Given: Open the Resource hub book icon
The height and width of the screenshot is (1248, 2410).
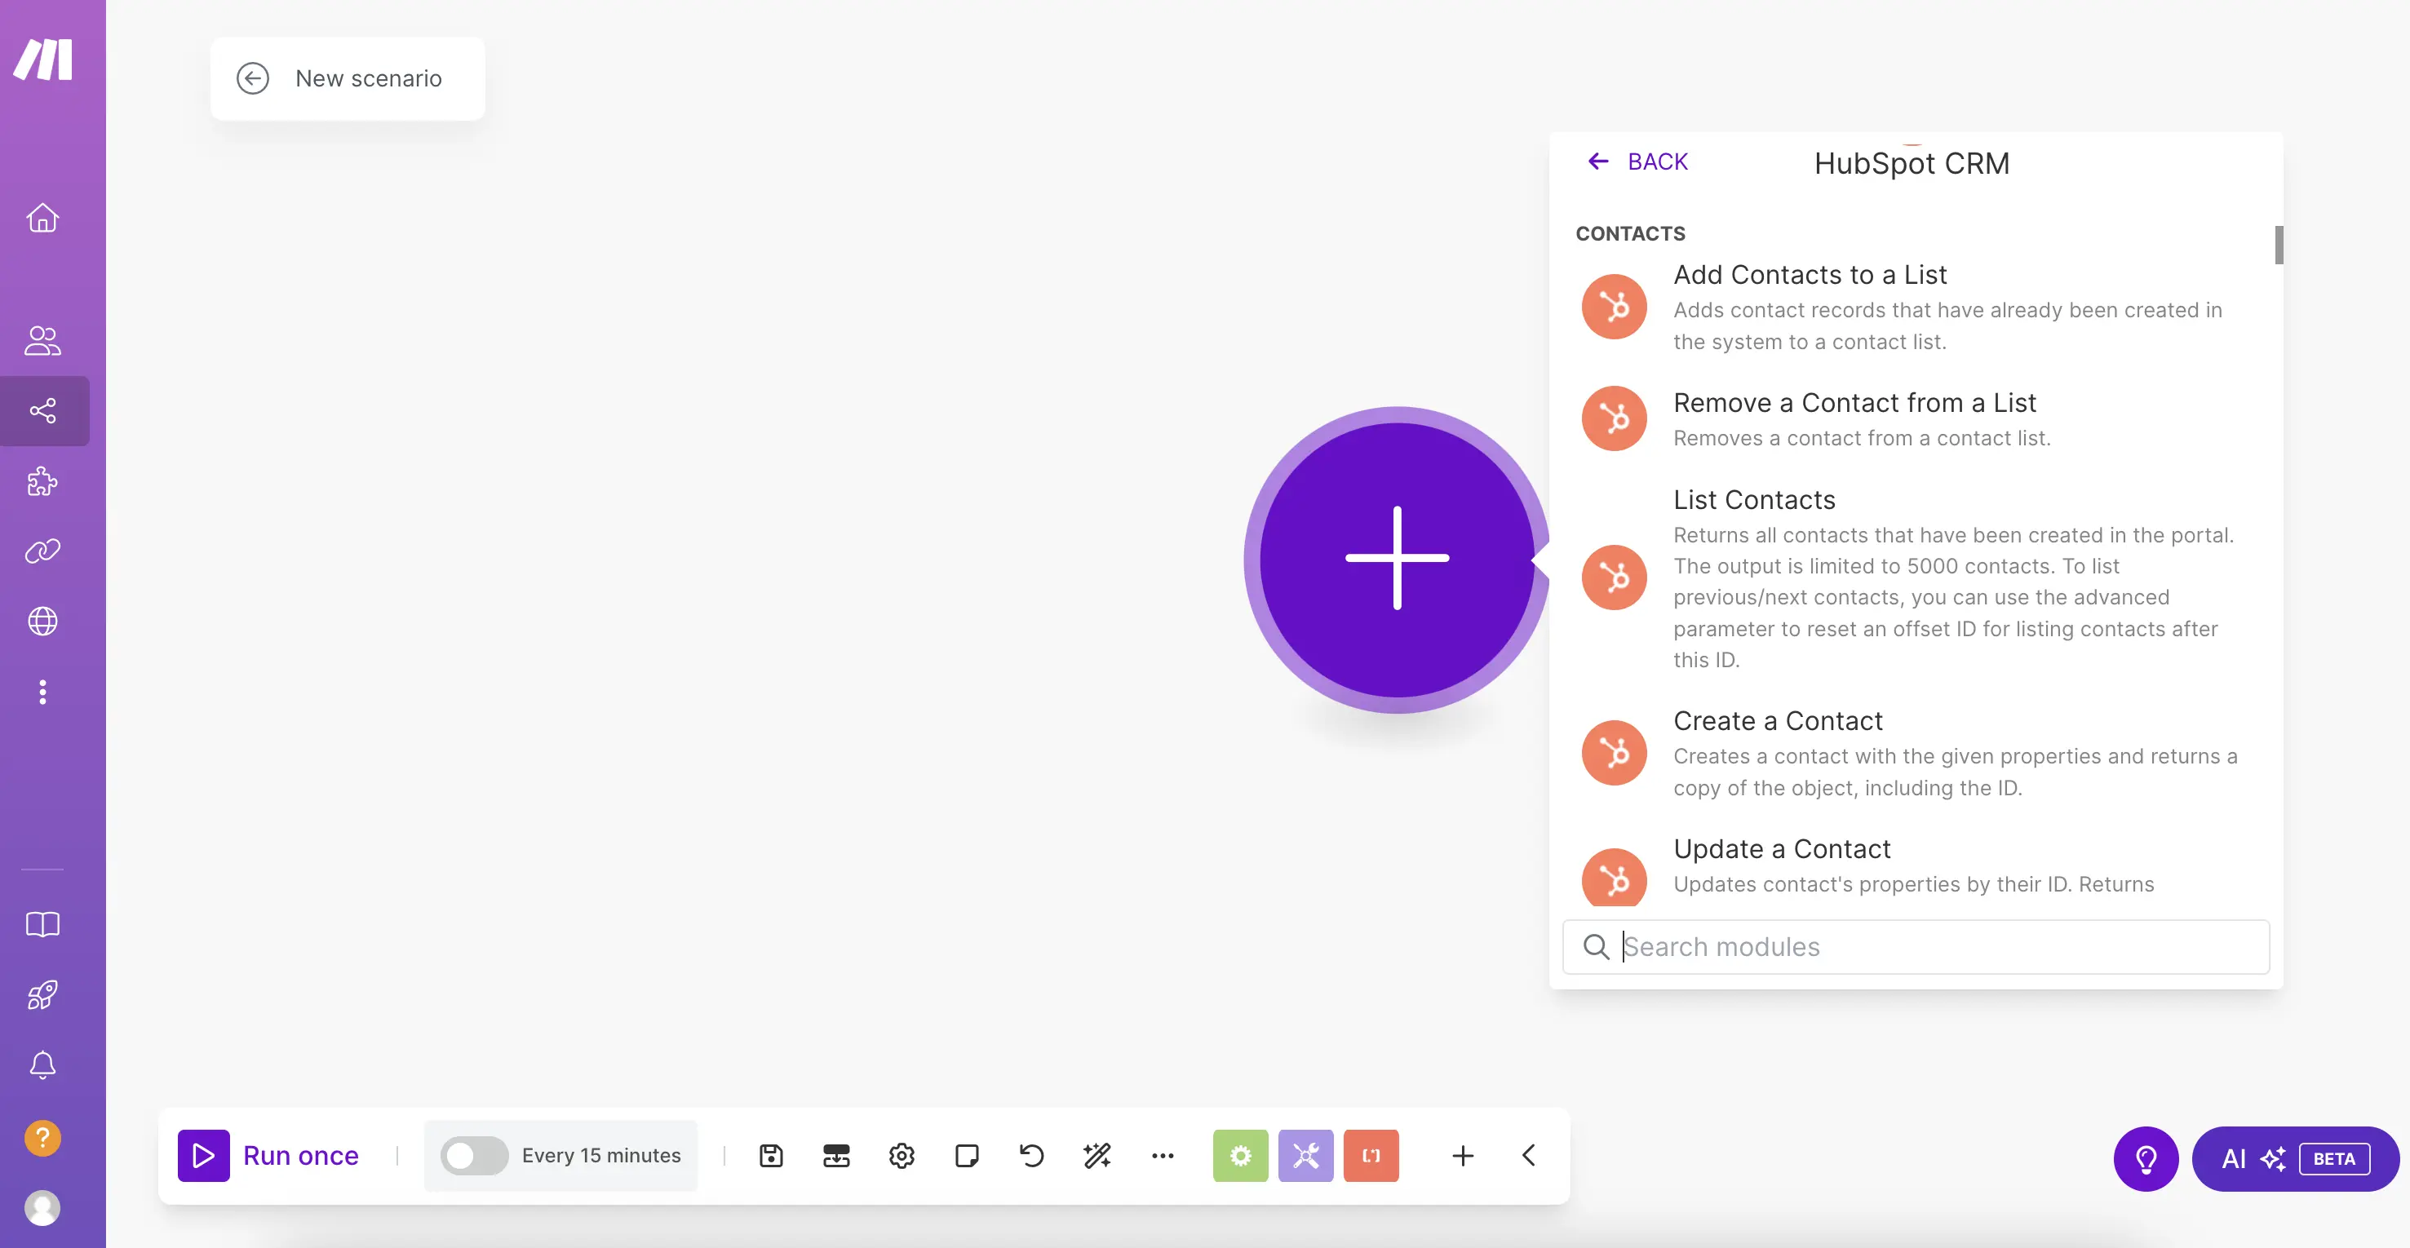Looking at the screenshot, I should click(x=43, y=924).
